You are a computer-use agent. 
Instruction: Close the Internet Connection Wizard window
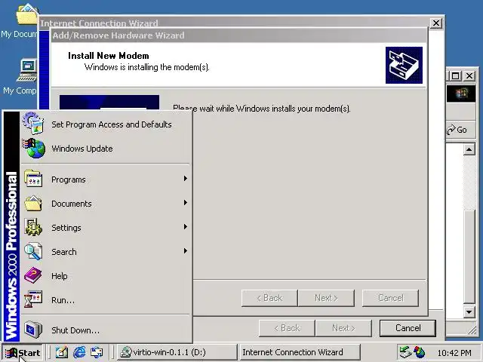pos(436,23)
